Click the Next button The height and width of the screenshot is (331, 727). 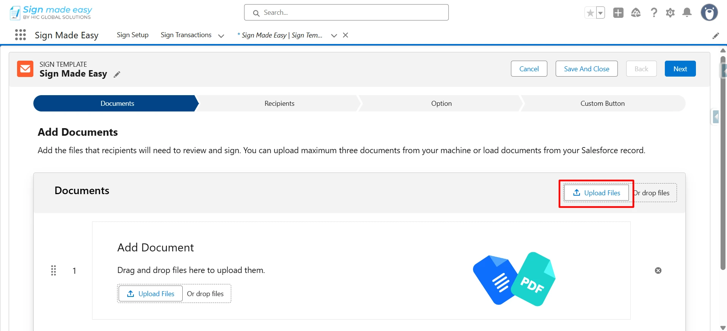point(680,69)
